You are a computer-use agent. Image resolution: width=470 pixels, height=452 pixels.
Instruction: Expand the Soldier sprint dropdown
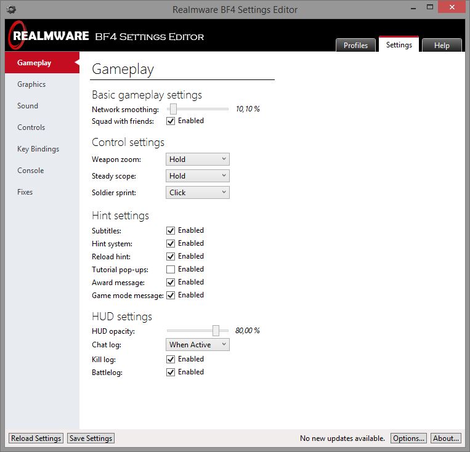[198, 192]
